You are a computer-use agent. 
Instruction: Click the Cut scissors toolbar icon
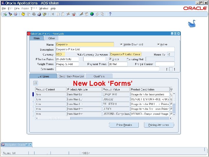pos(52,14)
